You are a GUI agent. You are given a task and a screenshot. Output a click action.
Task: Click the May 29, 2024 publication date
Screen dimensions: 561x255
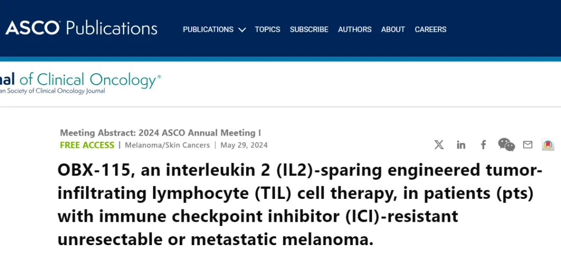tap(244, 145)
